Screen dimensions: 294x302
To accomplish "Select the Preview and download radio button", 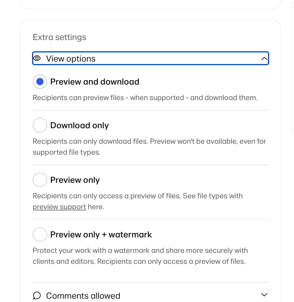I will point(40,82).
